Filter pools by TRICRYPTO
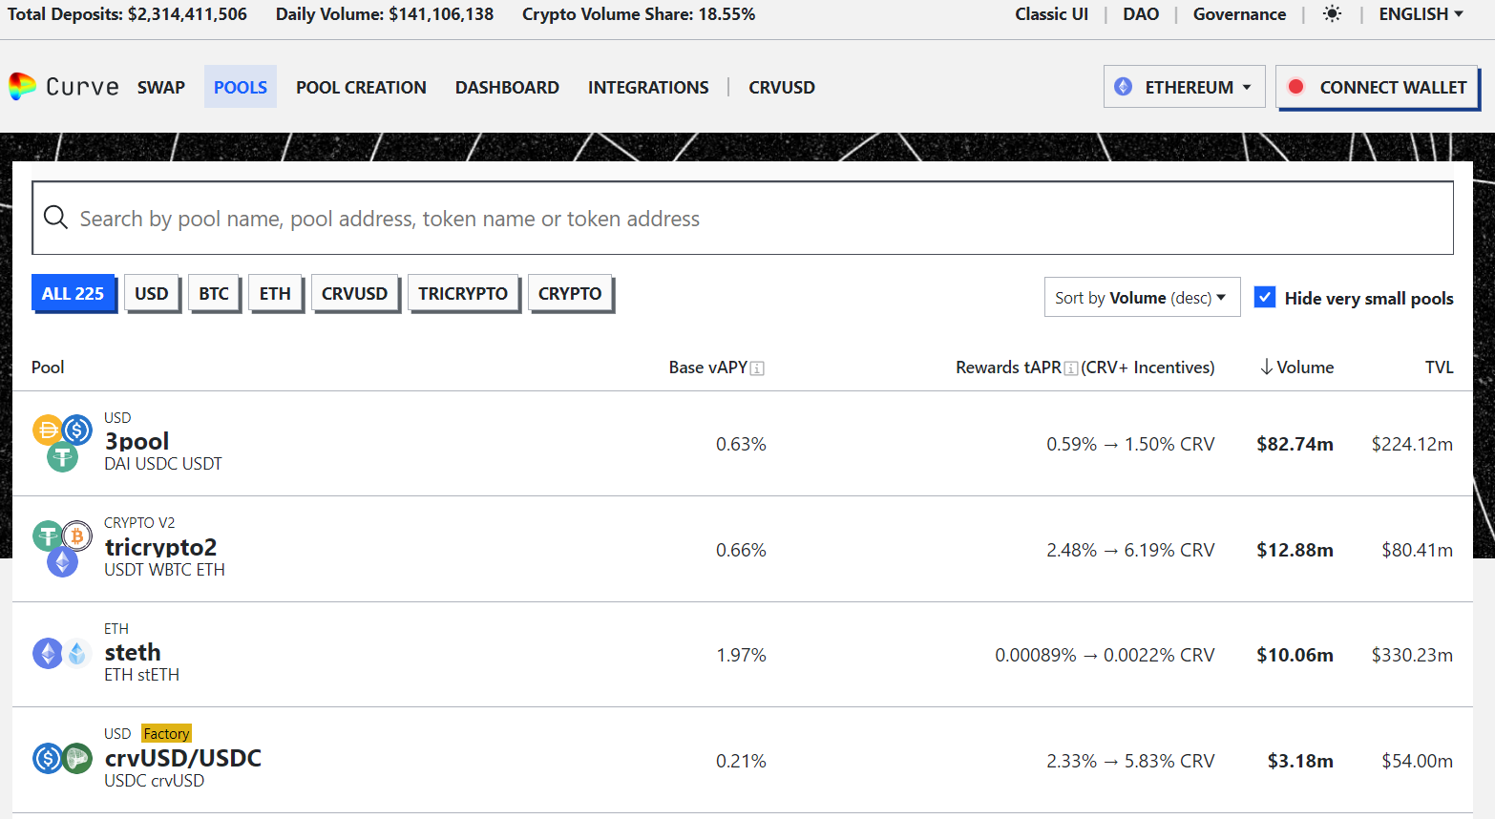The height and width of the screenshot is (819, 1495). pos(463,293)
